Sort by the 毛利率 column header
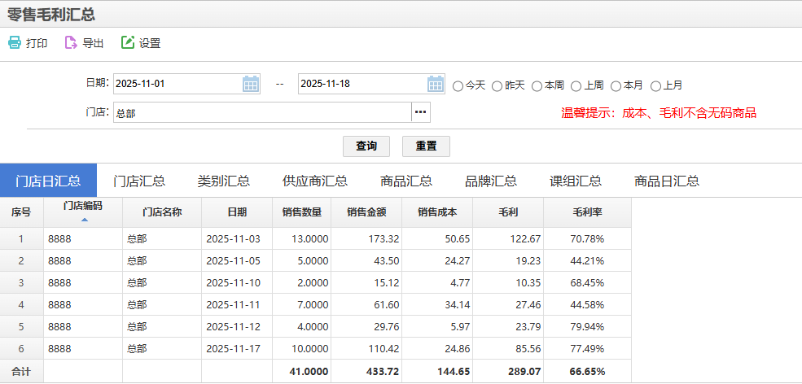 (586, 212)
